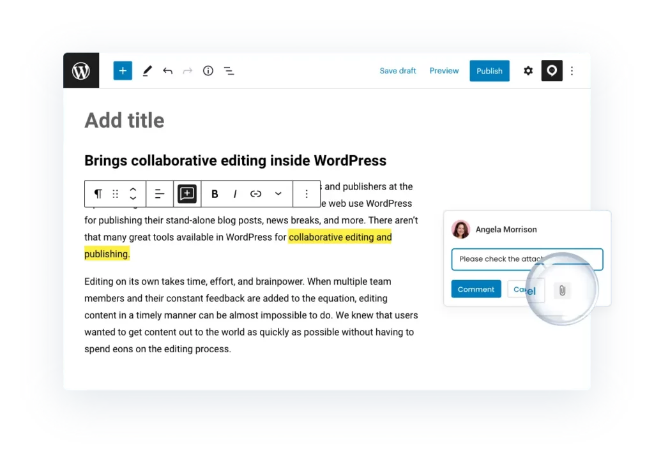
Task: Undo the last change
Action: pos(168,70)
